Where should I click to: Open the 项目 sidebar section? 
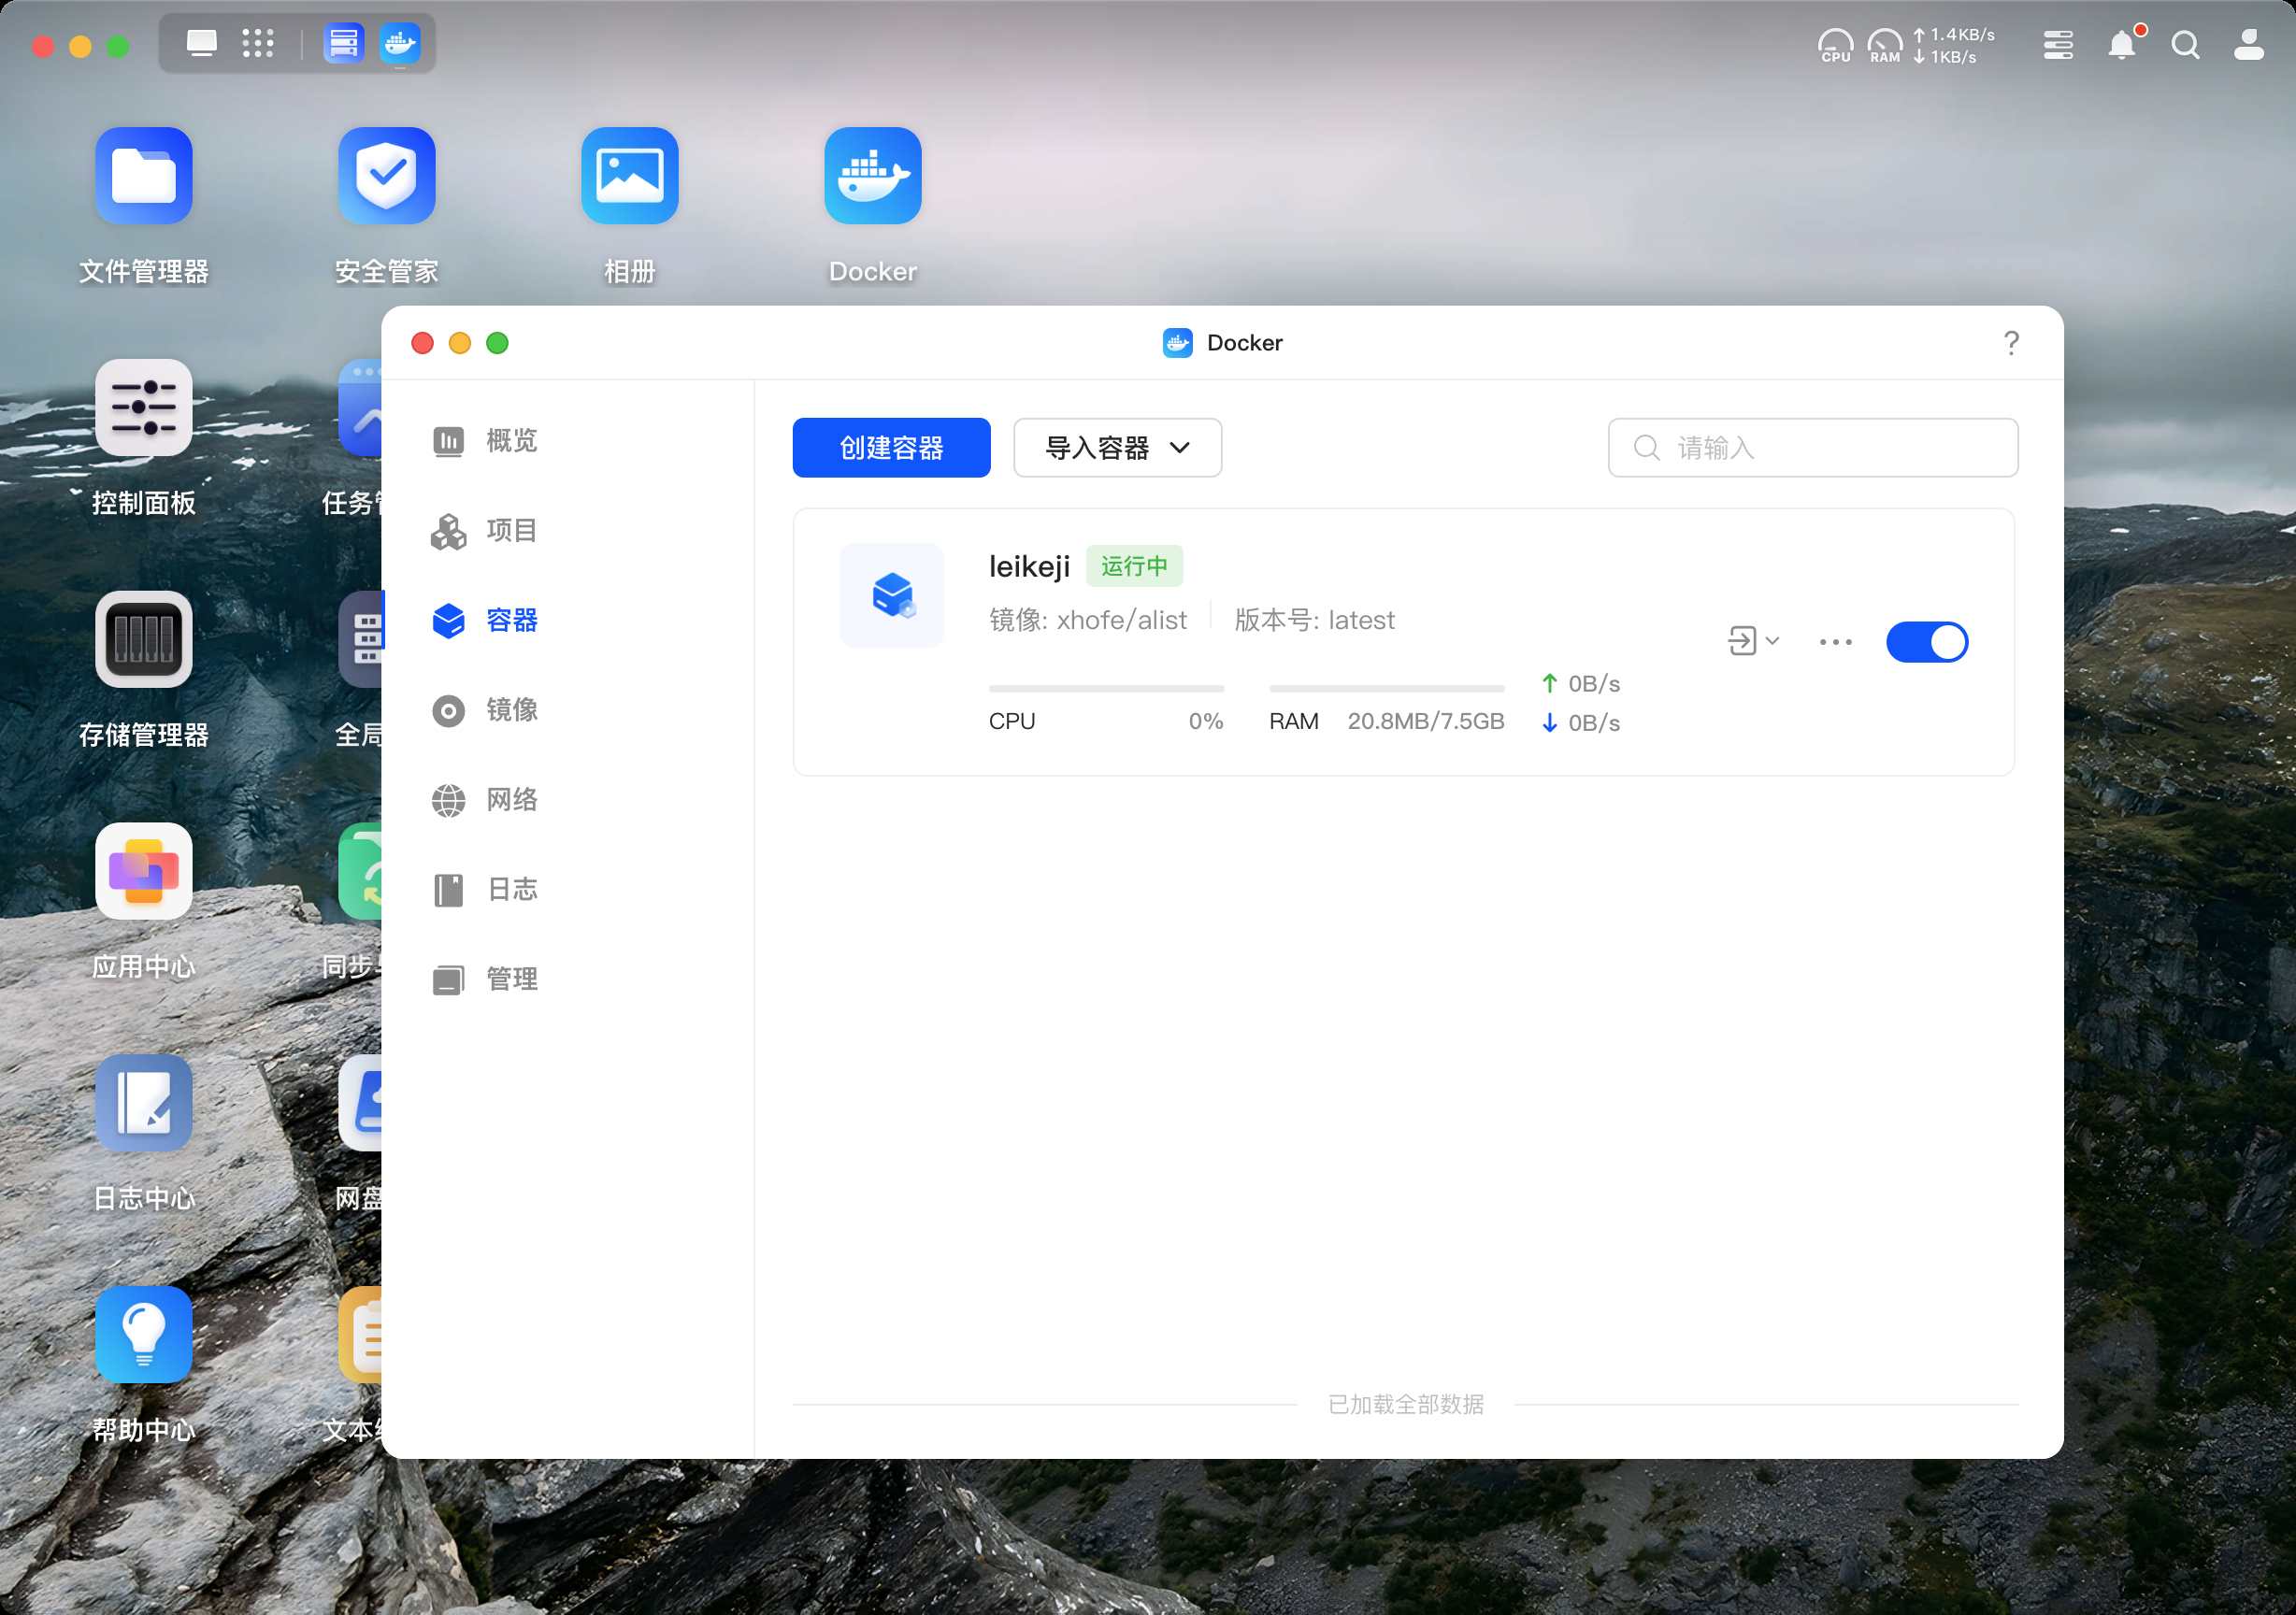[x=510, y=530]
